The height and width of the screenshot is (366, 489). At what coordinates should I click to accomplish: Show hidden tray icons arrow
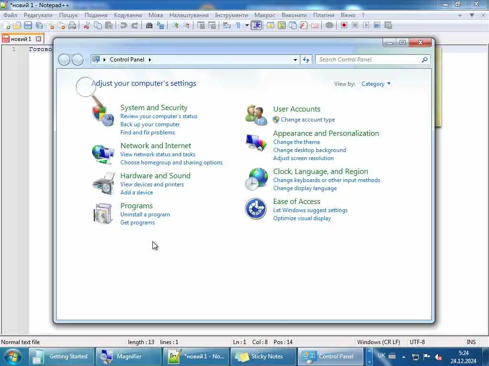pyautogui.click(x=404, y=357)
